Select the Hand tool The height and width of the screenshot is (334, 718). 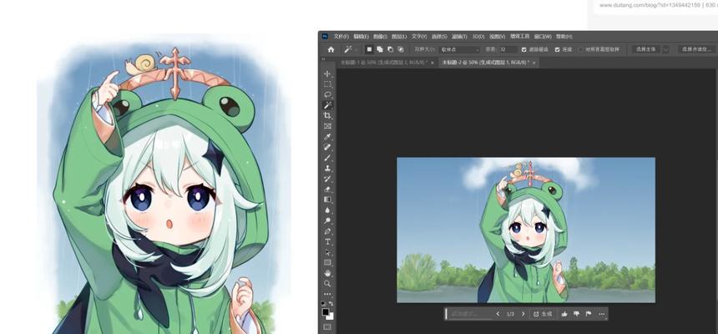pos(327,273)
